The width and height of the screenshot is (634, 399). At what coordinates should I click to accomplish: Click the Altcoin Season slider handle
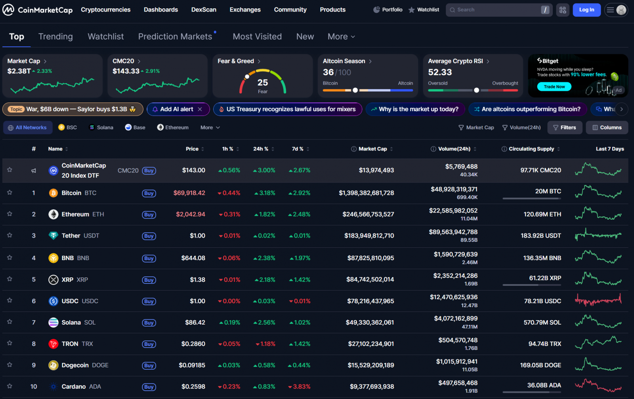coord(355,90)
